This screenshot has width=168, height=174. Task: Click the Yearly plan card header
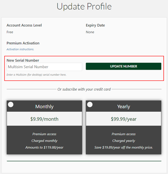(x=124, y=106)
